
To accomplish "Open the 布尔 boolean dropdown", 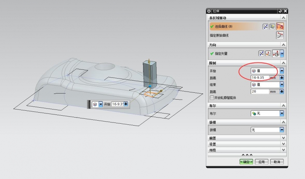I will coord(282,113).
